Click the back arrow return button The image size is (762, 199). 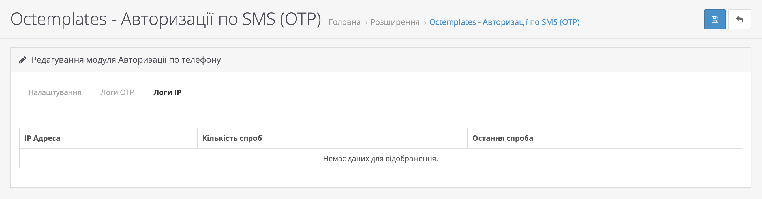pos(739,20)
